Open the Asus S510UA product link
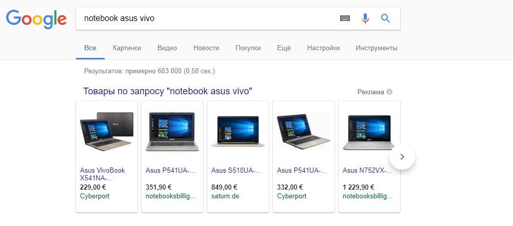Screen dimensions: 513x226 236,171
